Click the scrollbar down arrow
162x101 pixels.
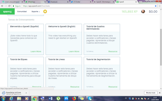(161, 89)
